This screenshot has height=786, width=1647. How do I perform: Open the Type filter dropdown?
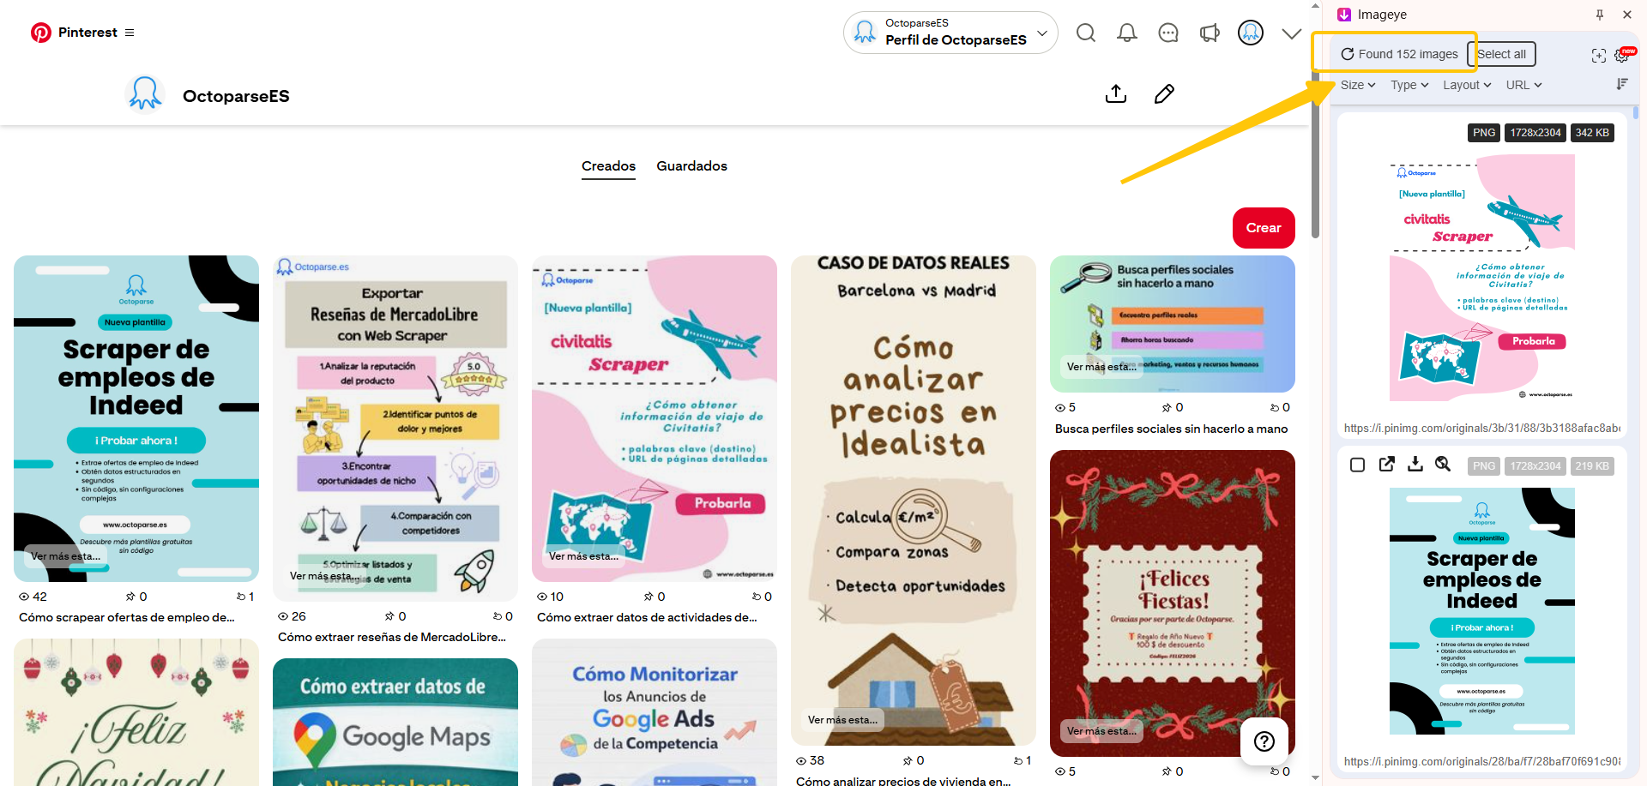(1409, 85)
